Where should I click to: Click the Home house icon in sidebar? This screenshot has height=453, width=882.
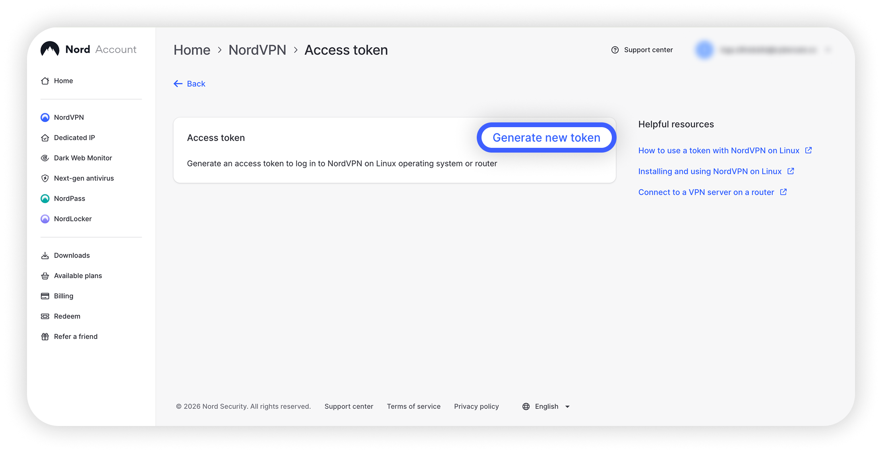[45, 81]
